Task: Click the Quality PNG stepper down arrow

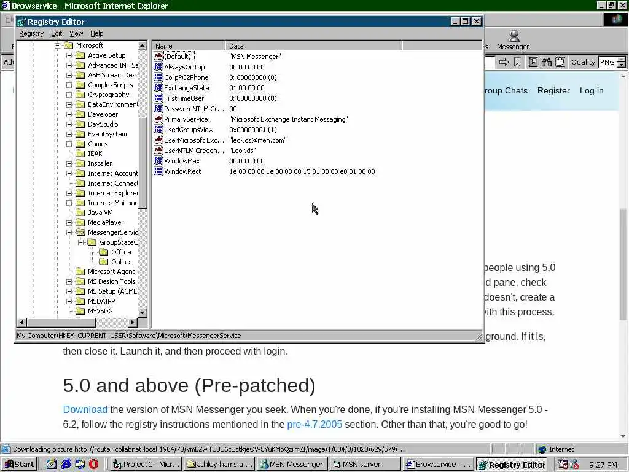Action: click(621, 65)
